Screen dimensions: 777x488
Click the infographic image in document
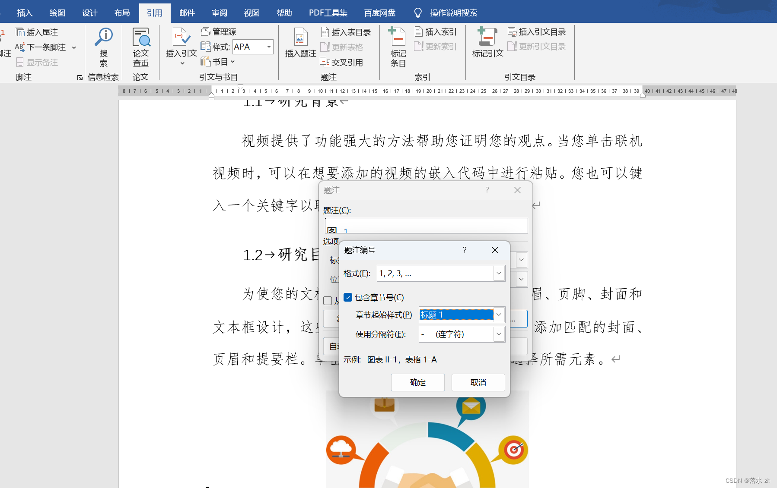(x=427, y=439)
